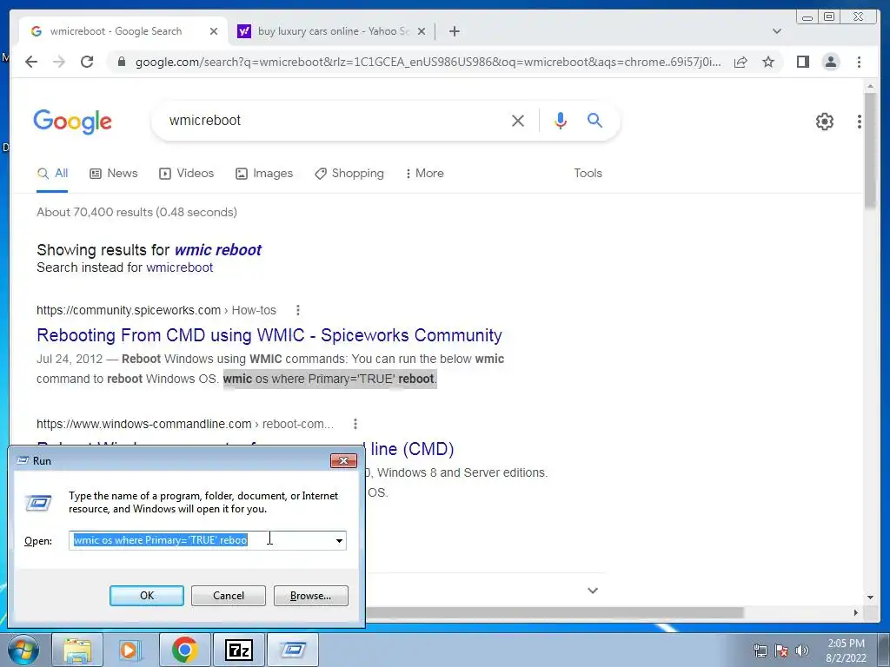Share this page using the share icon

coord(741,62)
